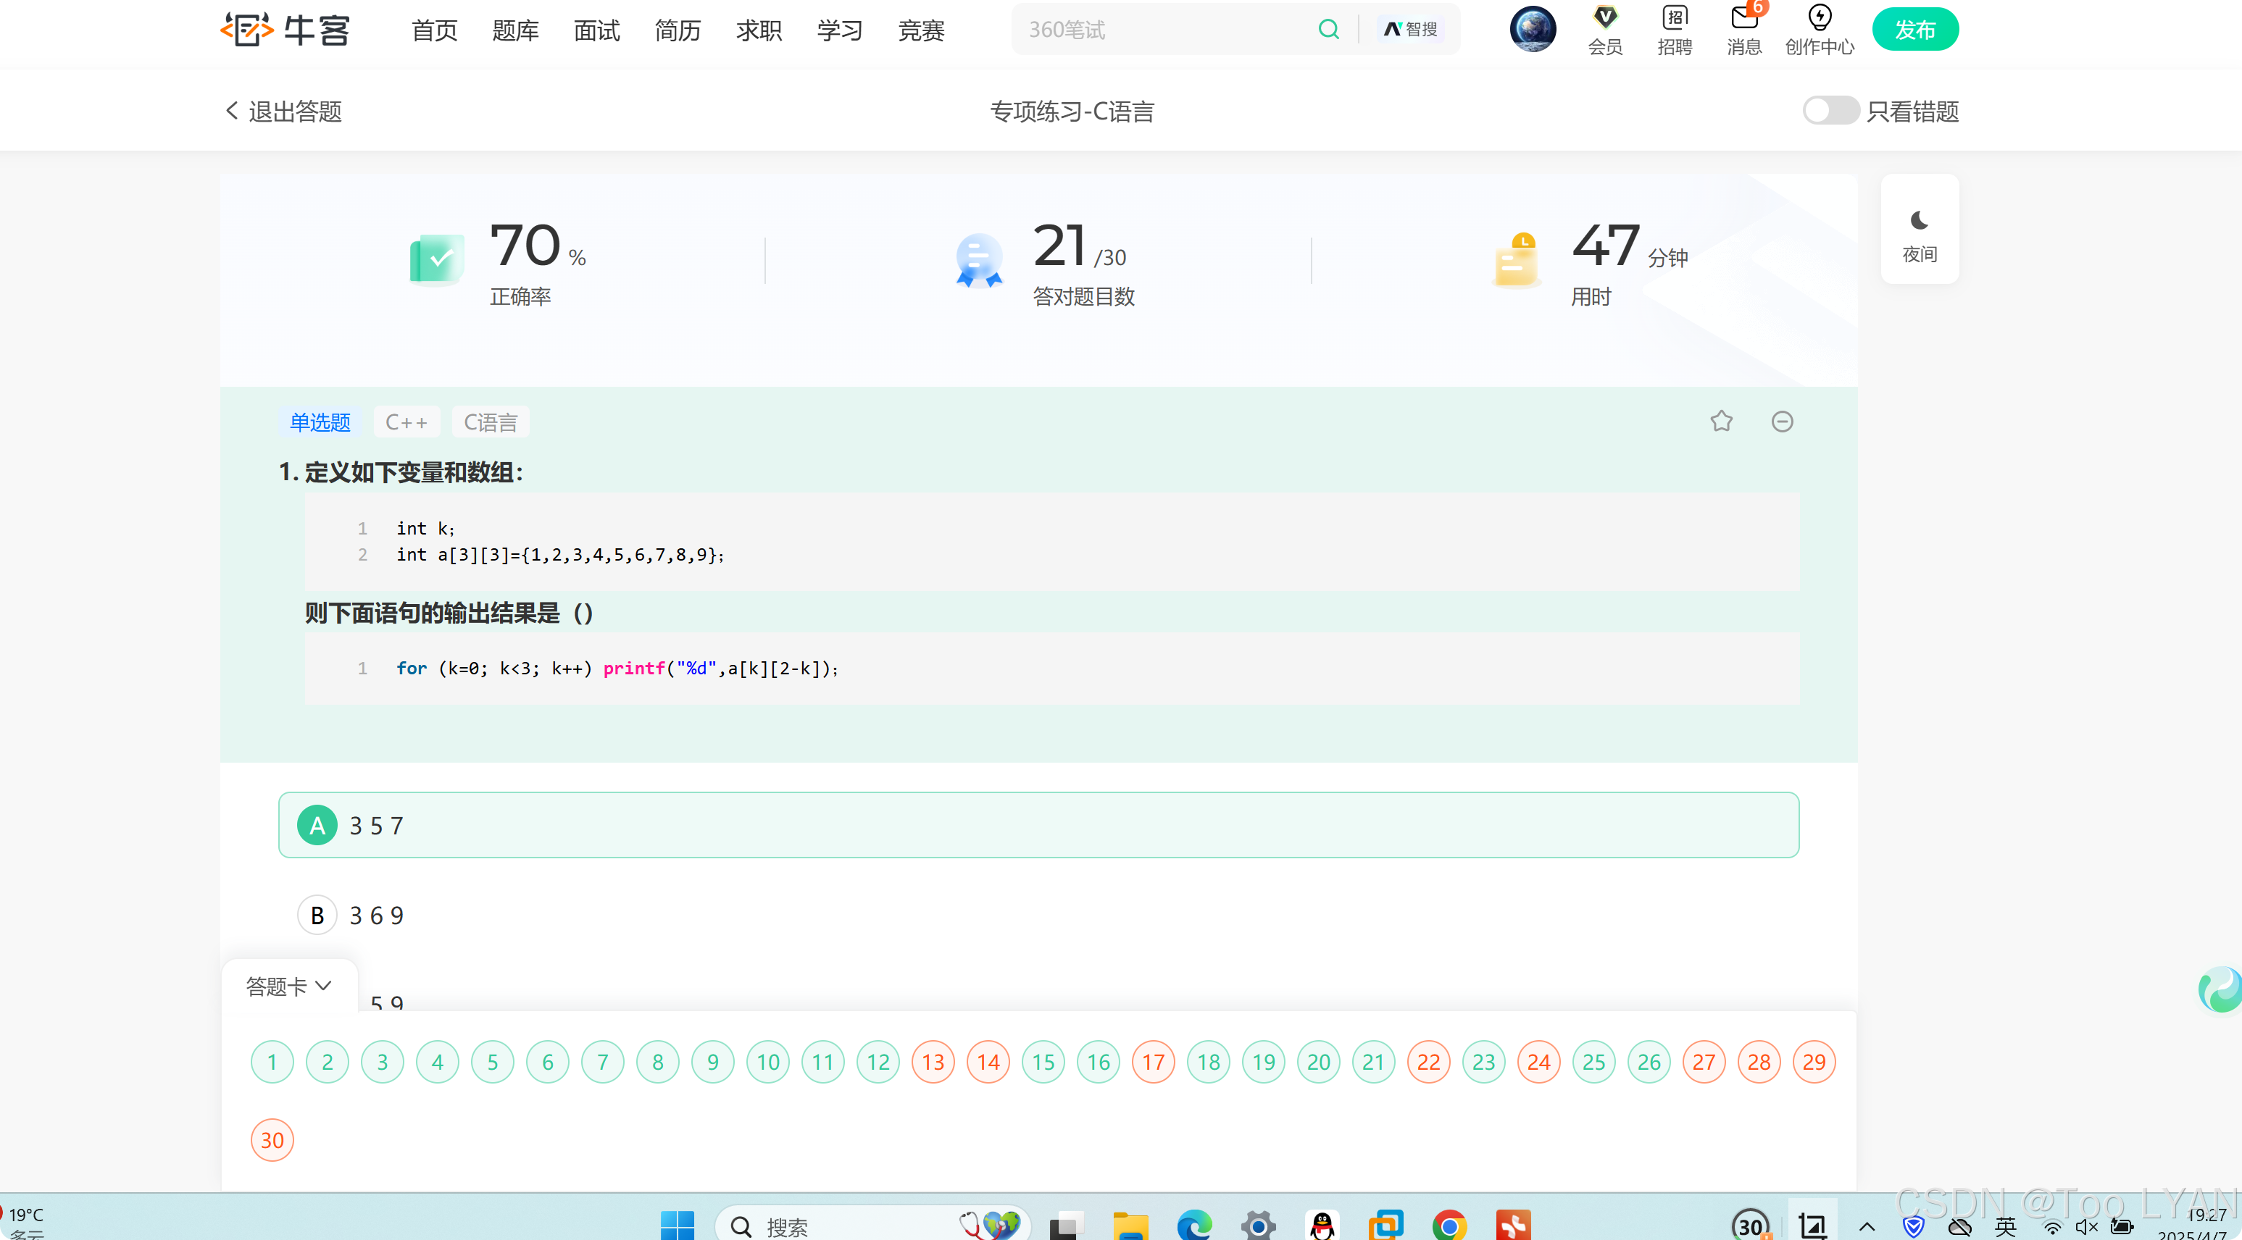
Task: Open the 题库 navigation menu
Action: point(515,30)
